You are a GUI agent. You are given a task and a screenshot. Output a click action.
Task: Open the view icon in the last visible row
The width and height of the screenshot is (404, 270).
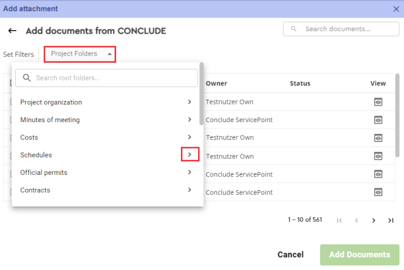378,192
